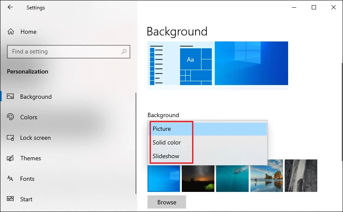The image size is (343, 212).
Task: Open the Lock screen settings
Action: click(x=36, y=138)
